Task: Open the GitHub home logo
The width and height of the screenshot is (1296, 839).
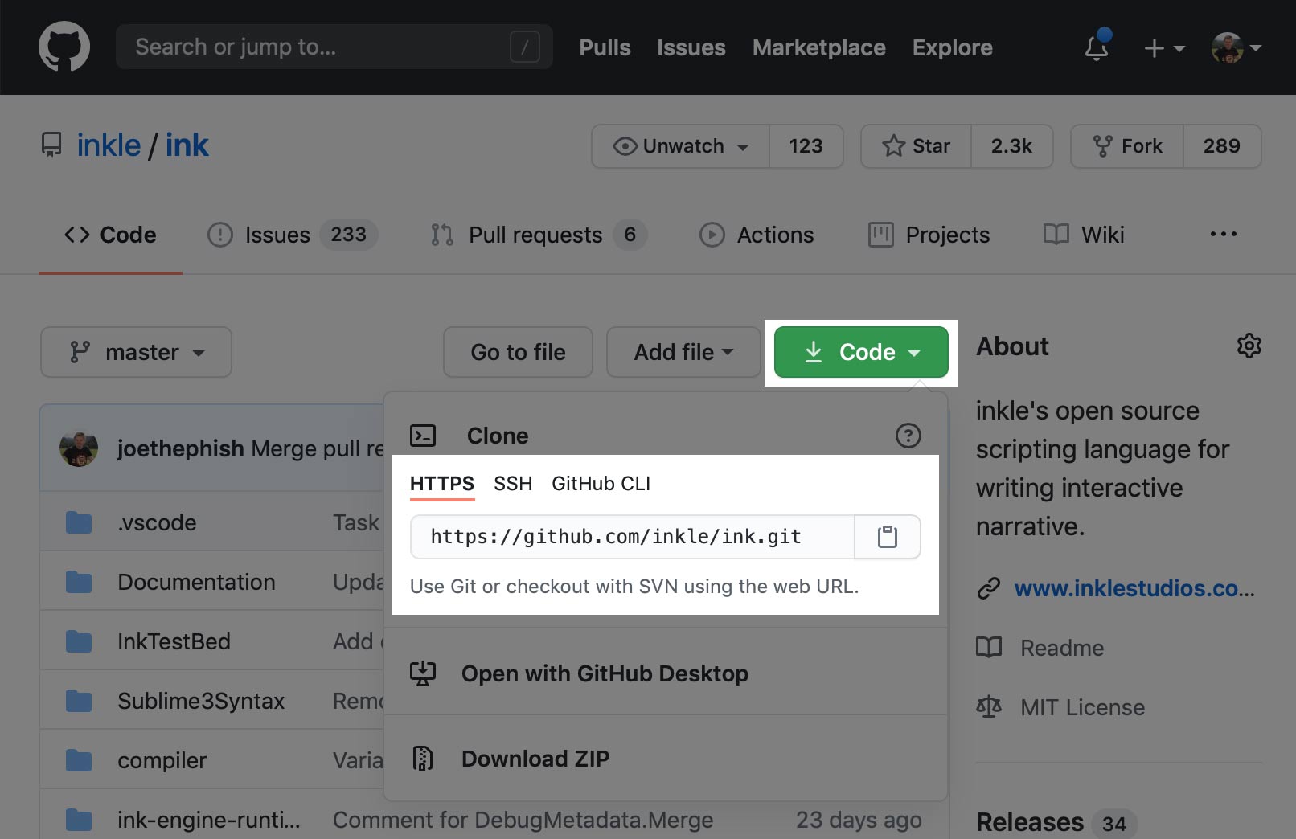Action: [64, 47]
